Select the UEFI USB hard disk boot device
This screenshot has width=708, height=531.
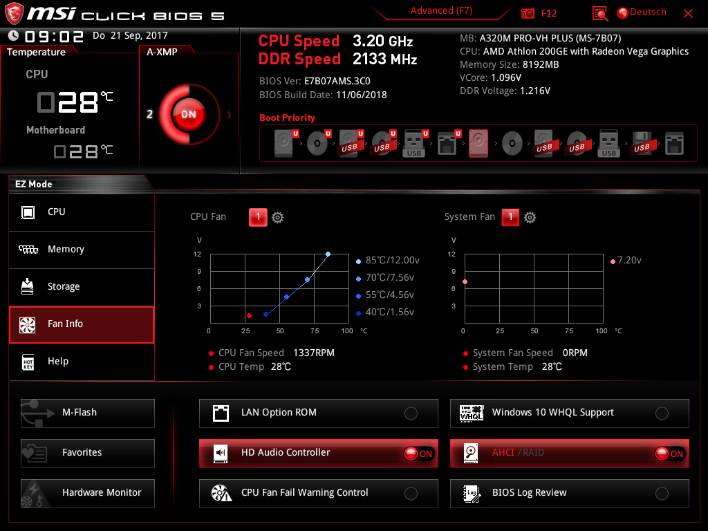(351, 143)
